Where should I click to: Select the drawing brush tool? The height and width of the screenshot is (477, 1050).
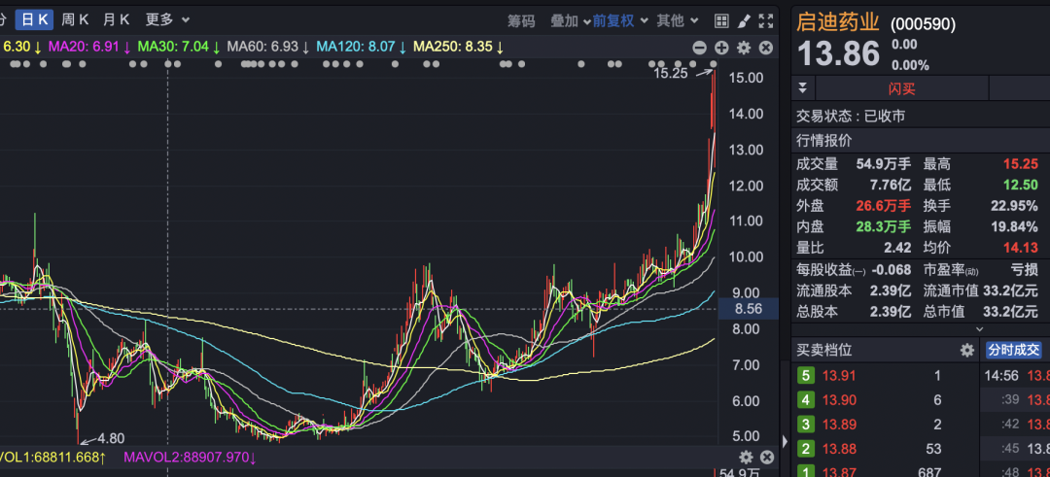point(744,20)
